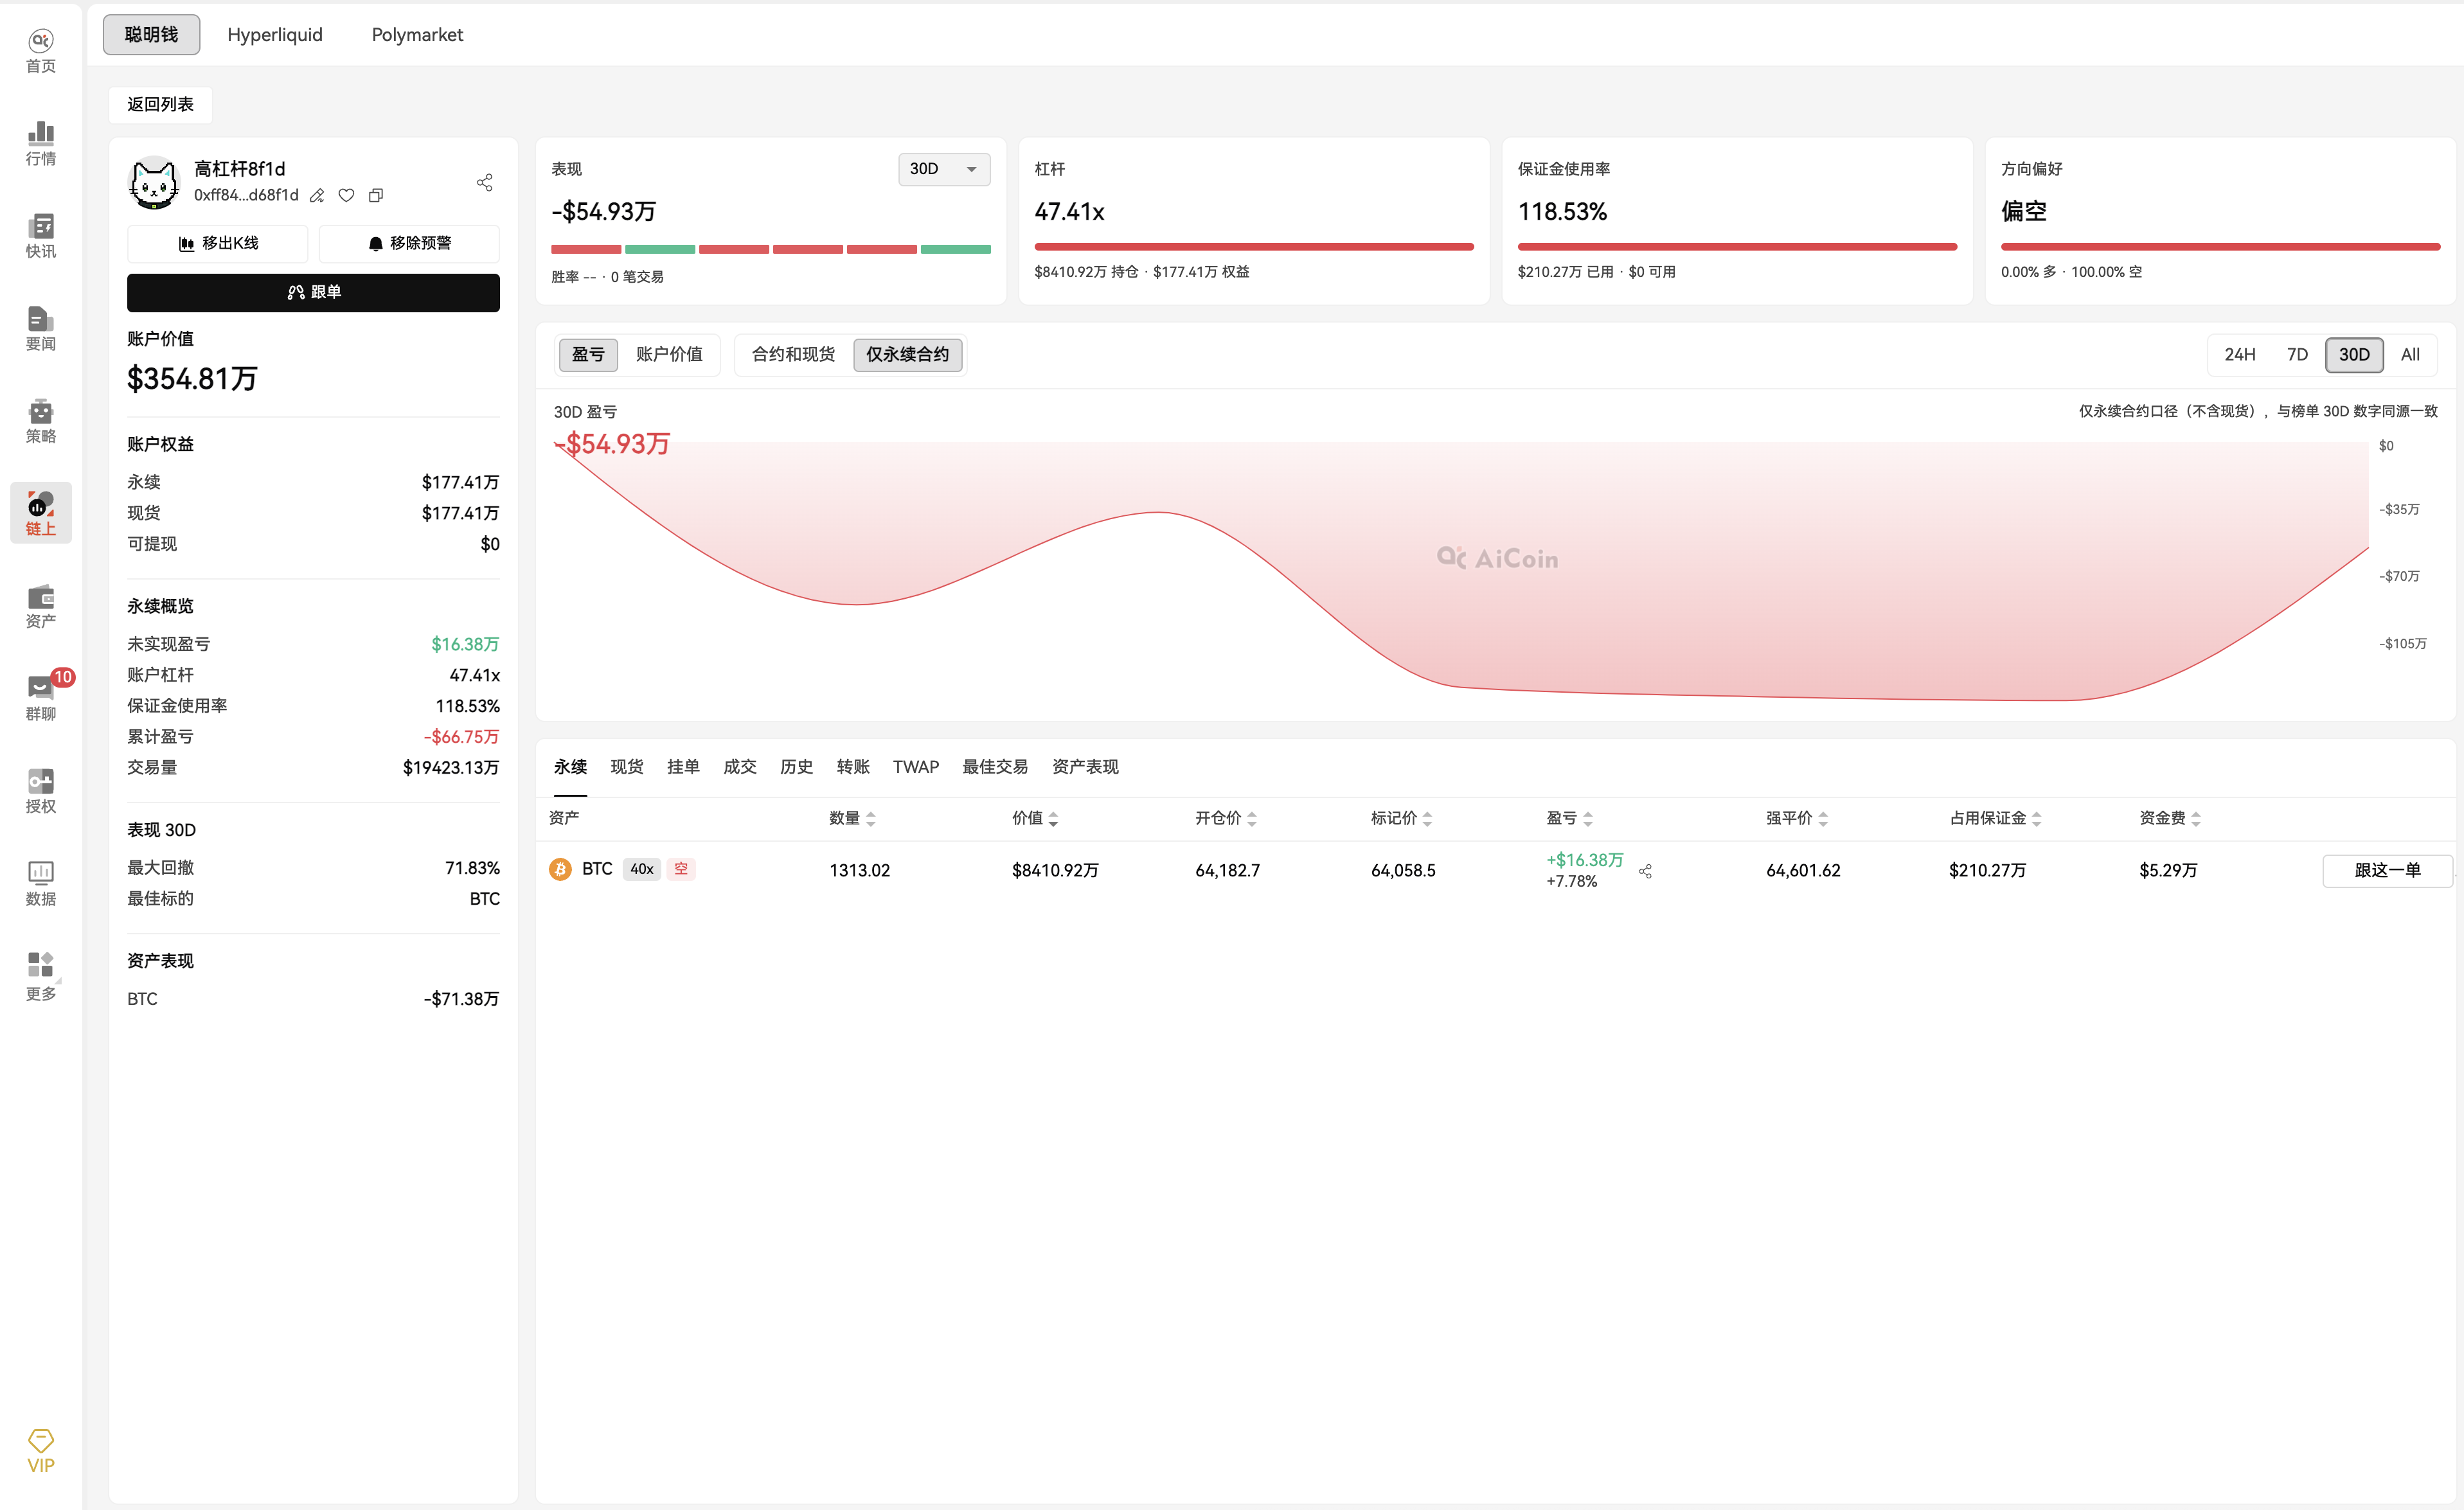2464x1510 pixels.
Task: Click the 40x leverage tag on BTC
Action: point(642,869)
